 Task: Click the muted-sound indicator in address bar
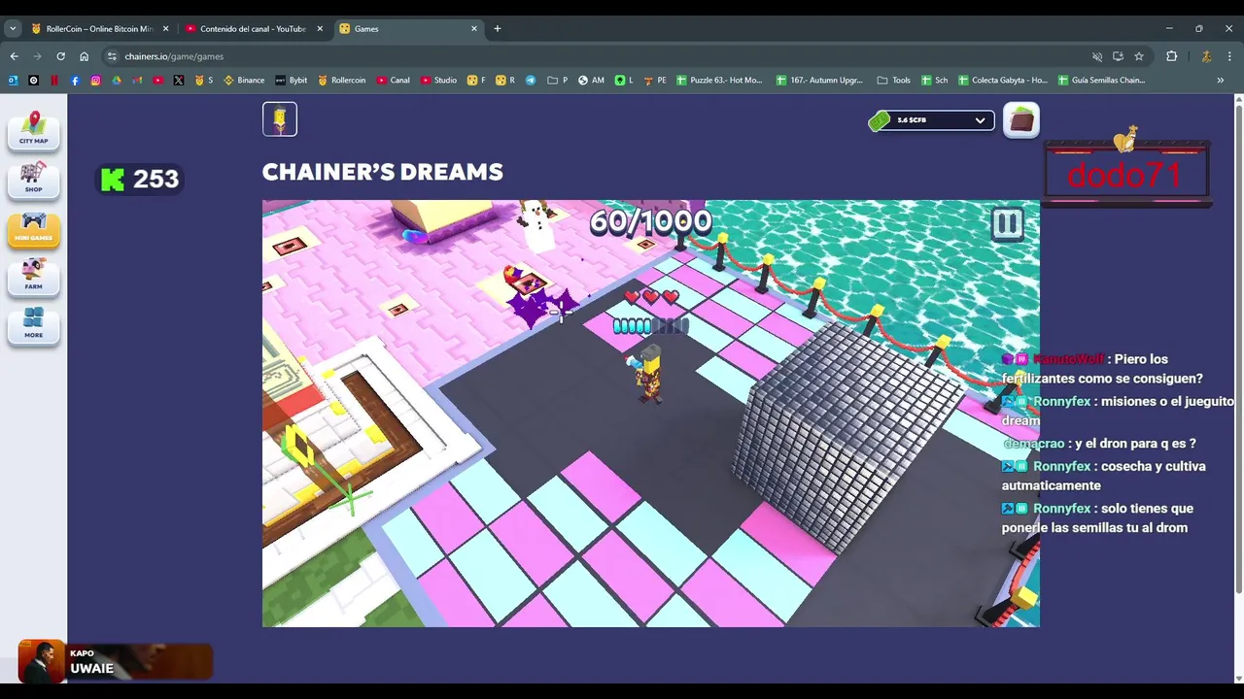pyautogui.click(x=1097, y=56)
